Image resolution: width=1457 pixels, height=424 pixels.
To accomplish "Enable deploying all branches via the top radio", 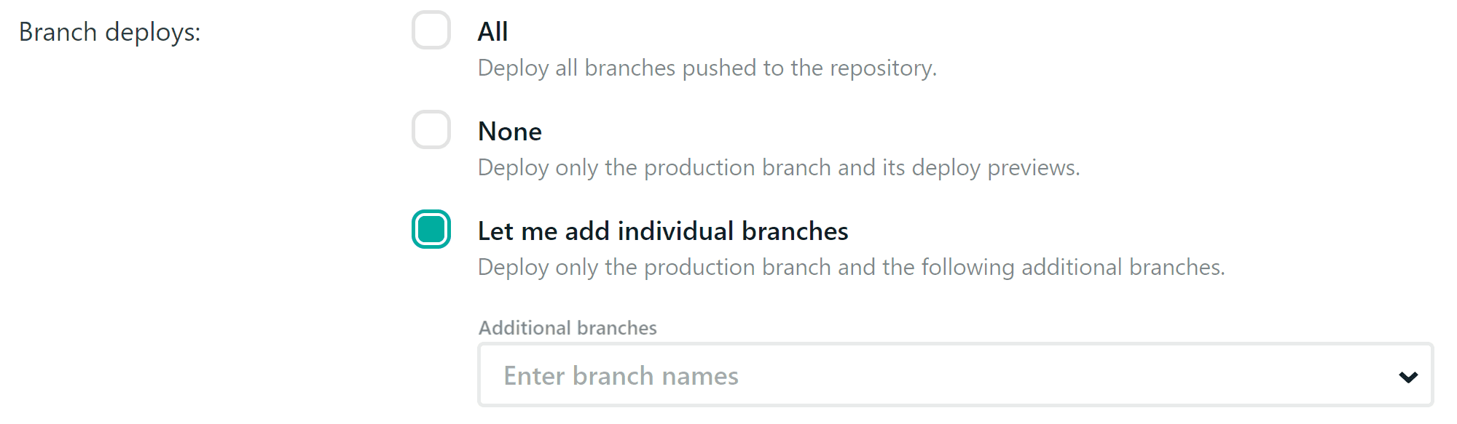I will click(431, 31).
